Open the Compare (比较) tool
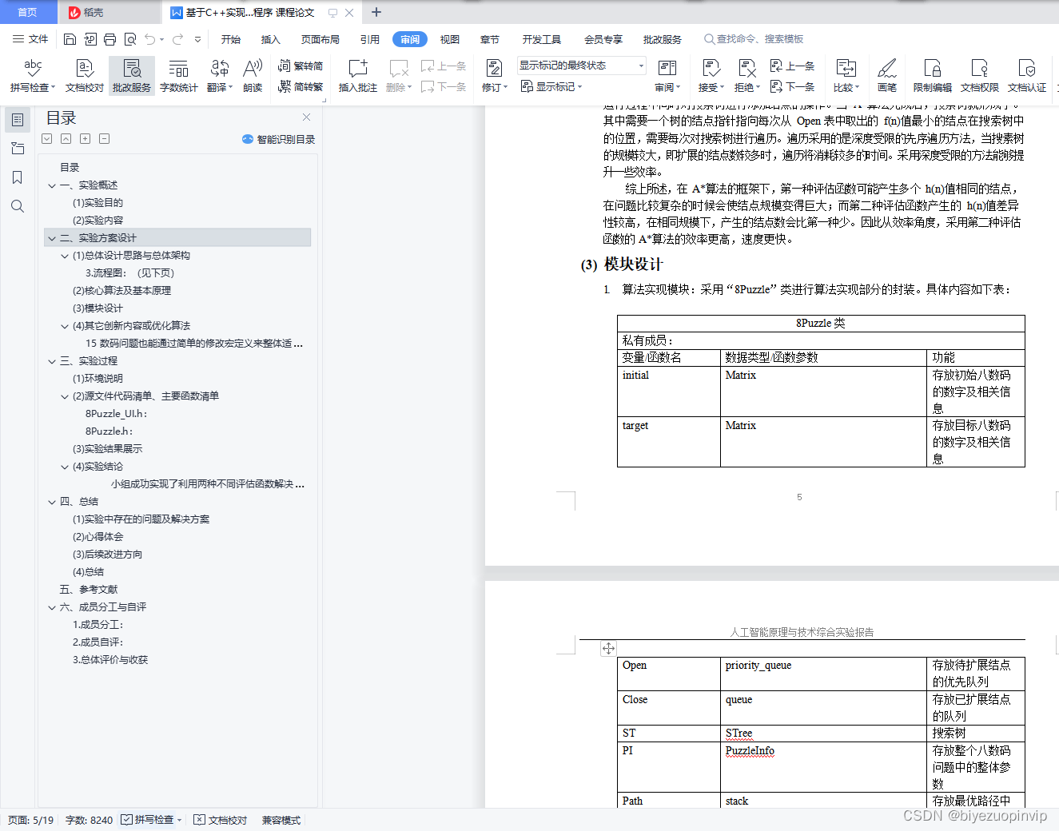 (846, 76)
